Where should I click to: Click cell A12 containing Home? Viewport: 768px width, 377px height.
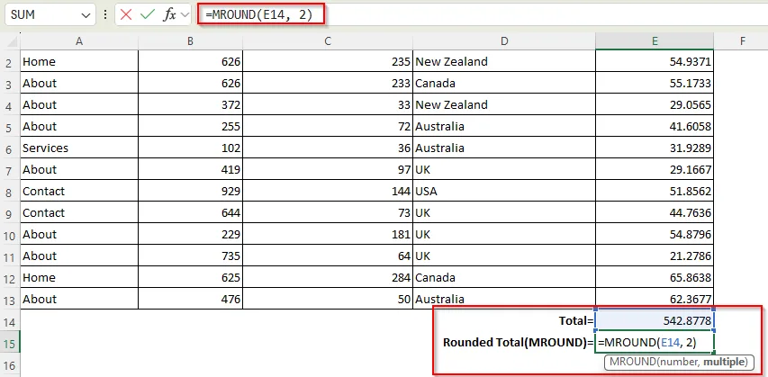coord(79,277)
